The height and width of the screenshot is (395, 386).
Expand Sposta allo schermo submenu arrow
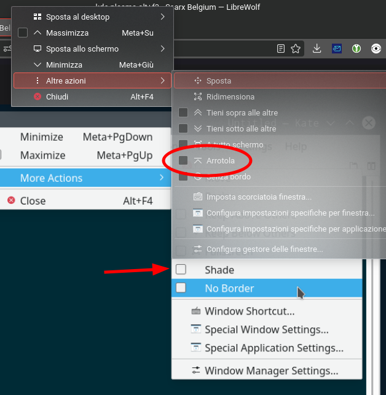pyautogui.click(x=163, y=49)
